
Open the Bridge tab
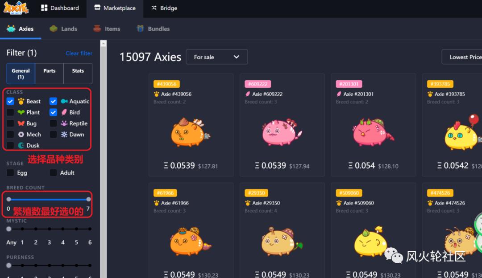tap(164, 8)
